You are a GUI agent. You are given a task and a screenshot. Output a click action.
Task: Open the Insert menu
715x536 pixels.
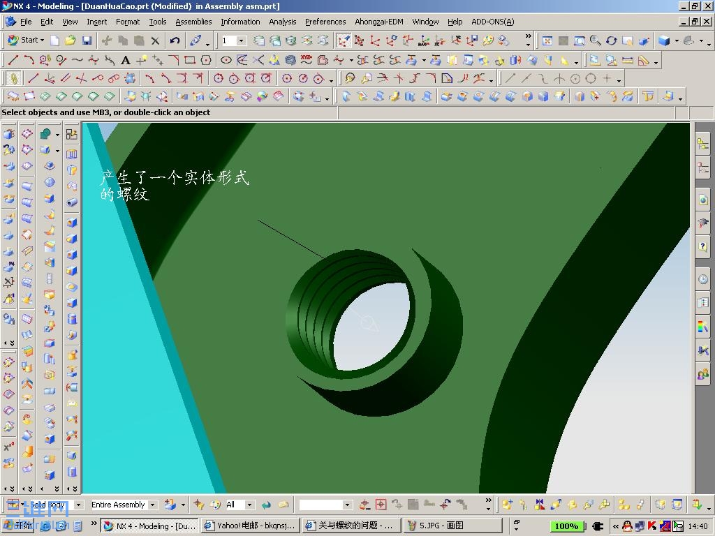[x=96, y=22]
